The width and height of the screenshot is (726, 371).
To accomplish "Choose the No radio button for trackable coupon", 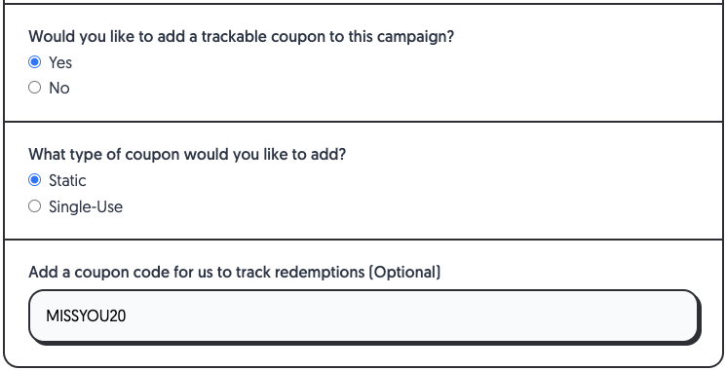I will point(35,88).
